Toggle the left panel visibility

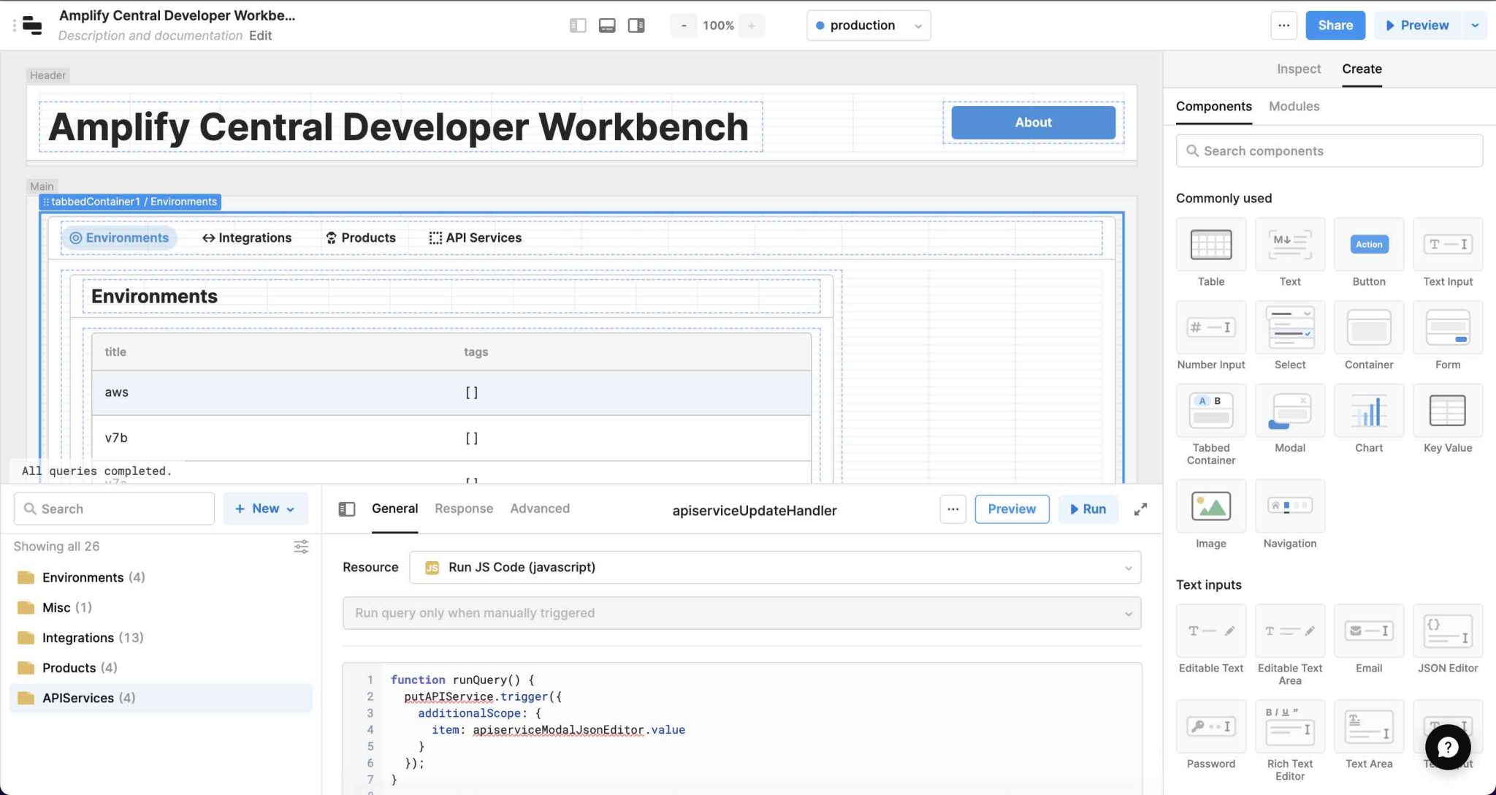coord(577,25)
